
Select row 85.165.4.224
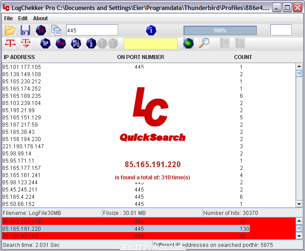149,197
